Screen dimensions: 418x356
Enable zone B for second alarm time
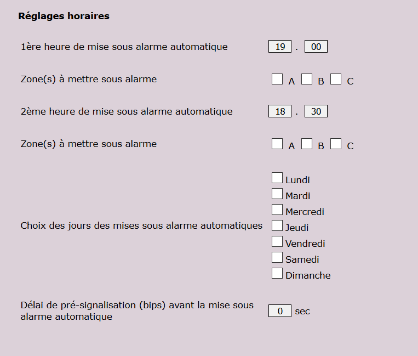307,144
